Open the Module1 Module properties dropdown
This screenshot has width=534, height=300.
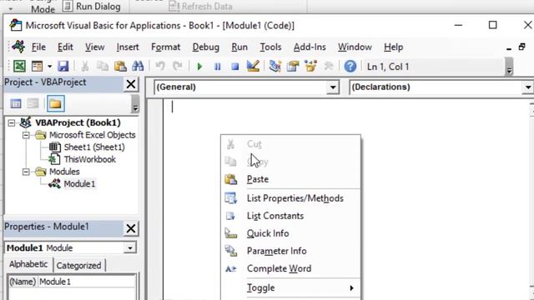coord(130,248)
